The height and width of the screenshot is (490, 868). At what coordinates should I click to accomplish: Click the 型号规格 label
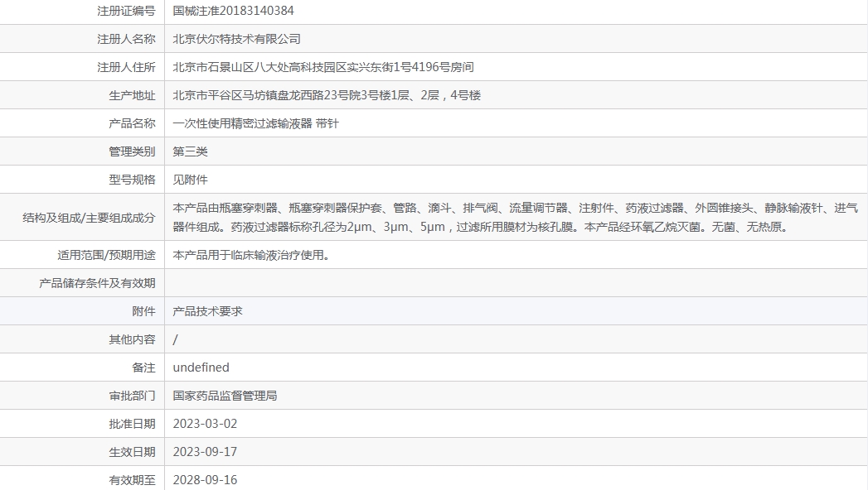click(133, 180)
